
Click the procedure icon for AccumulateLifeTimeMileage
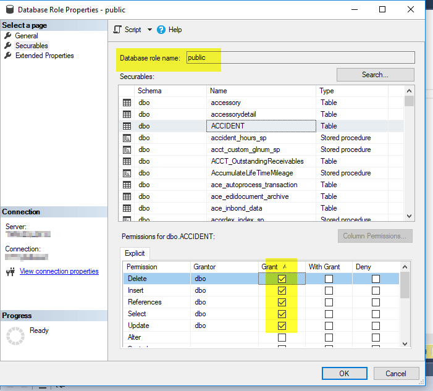(127, 173)
